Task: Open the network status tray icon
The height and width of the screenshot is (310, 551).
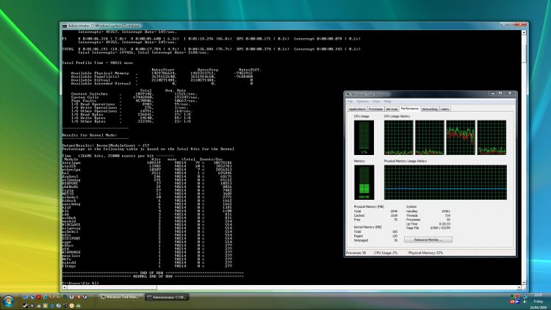Action: (x=525, y=296)
